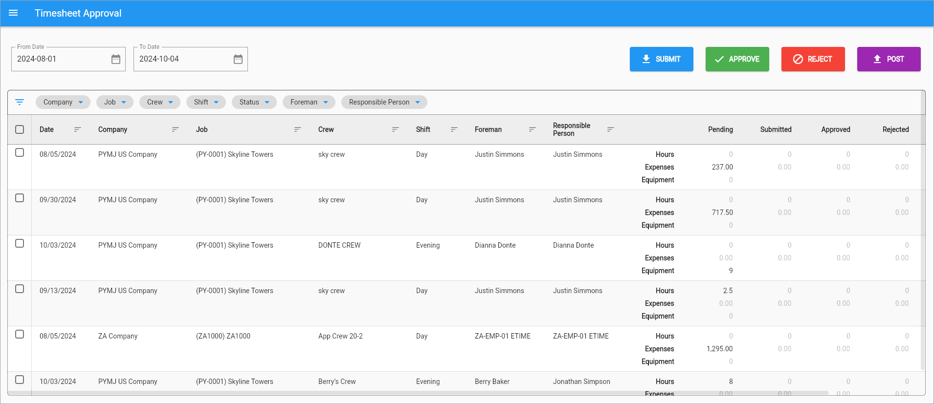Viewport: 934px width, 404px height.
Task: Open the hamburger navigation menu
Action: click(13, 13)
